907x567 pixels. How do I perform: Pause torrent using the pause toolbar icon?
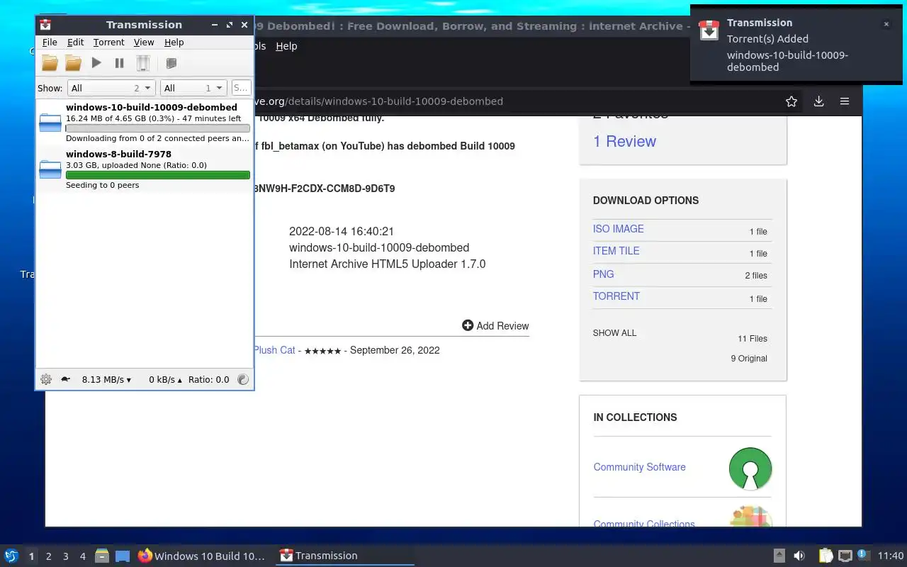point(120,63)
